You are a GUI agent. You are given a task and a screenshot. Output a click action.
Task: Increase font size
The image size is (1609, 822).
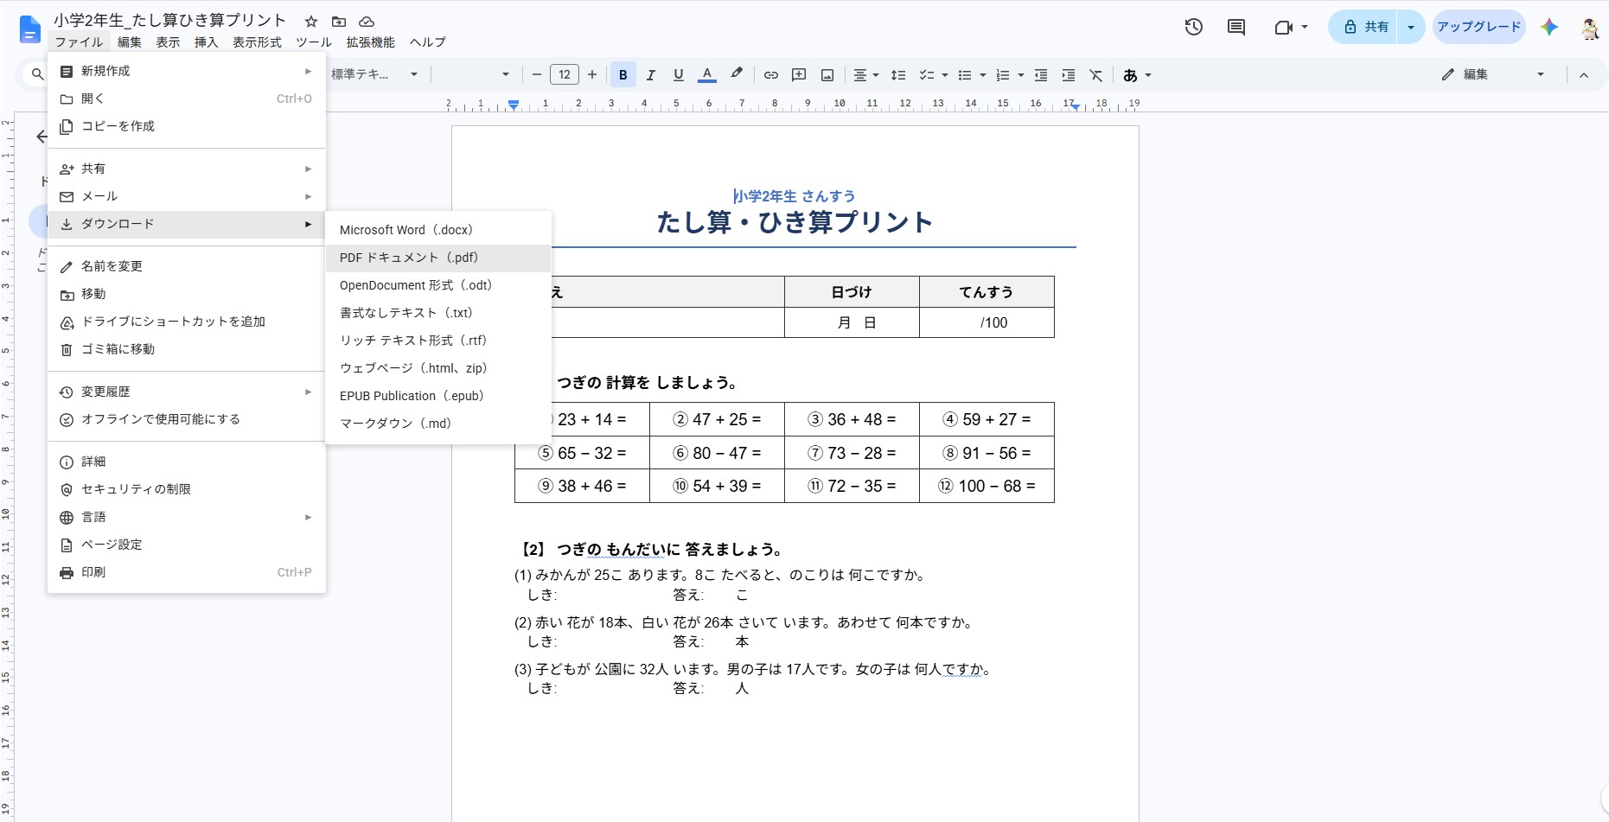(592, 75)
